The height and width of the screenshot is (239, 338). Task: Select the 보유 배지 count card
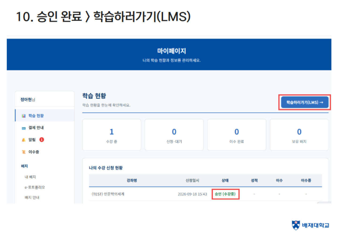point(299,135)
